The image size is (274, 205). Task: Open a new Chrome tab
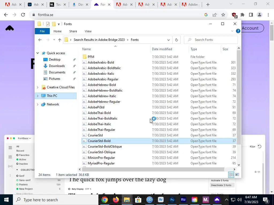208,5
